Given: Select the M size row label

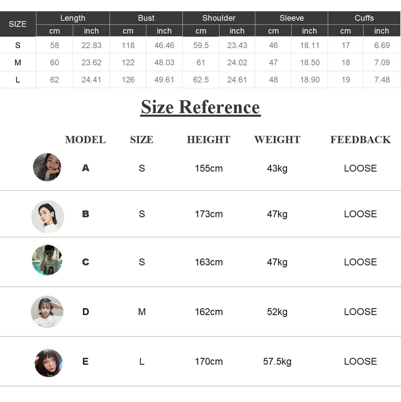Looking at the screenshot, I should coord(18,62).
